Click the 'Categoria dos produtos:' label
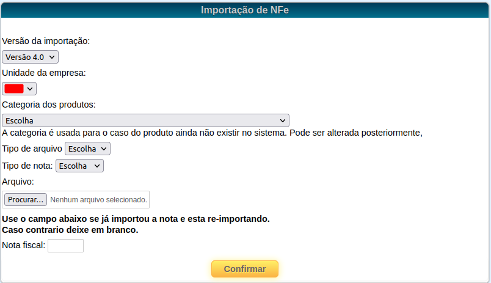 pos(49,105)
